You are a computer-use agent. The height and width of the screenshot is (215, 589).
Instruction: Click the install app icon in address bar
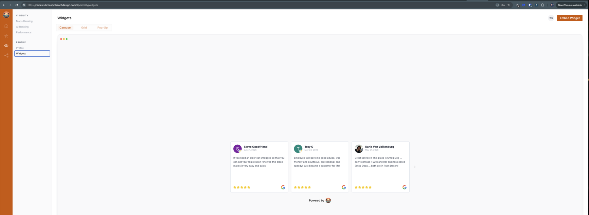pyautogui.click(x=497, y=5)
